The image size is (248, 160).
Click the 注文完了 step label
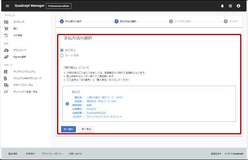pos(234,21)
